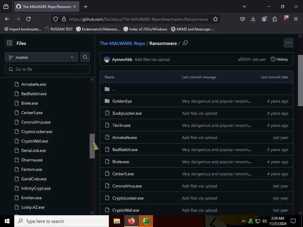Open Firefox application menu
This screenshot has width=303, height=227.
pos(296,19)
